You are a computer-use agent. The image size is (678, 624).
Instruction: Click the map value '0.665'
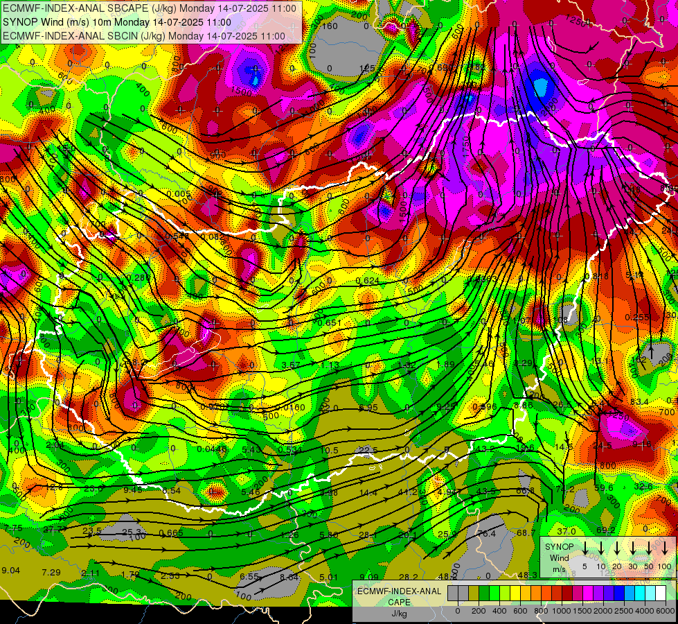(171, 533)
